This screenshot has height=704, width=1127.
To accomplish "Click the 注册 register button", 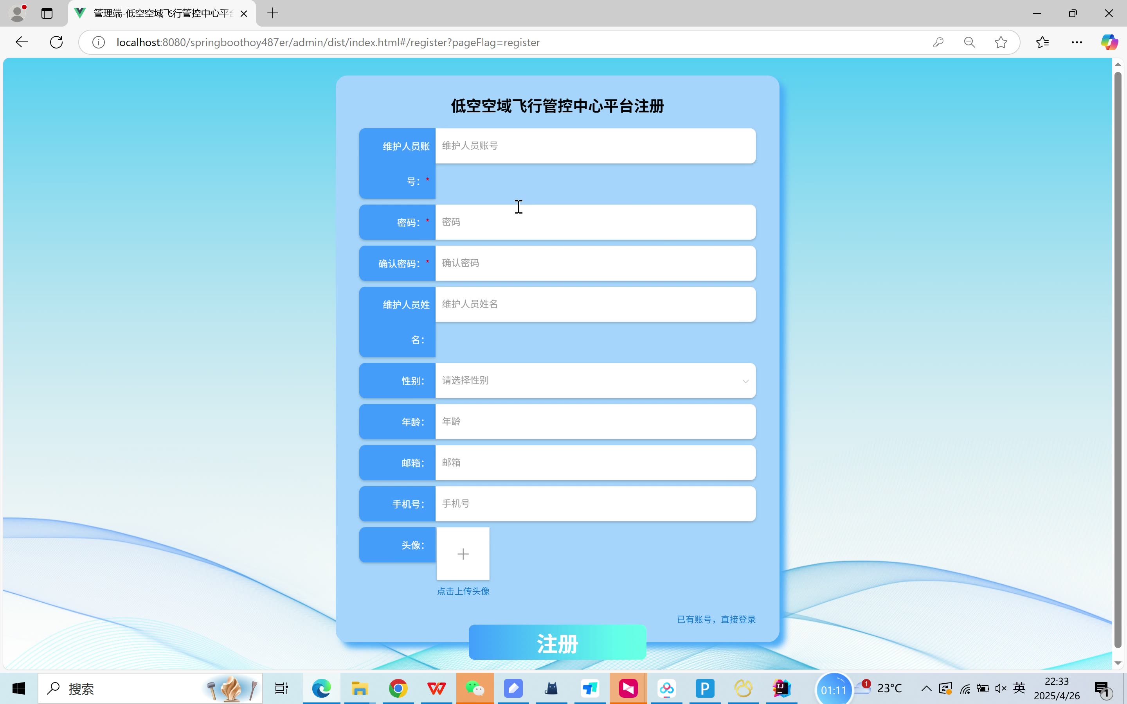I will coord(557,643).
